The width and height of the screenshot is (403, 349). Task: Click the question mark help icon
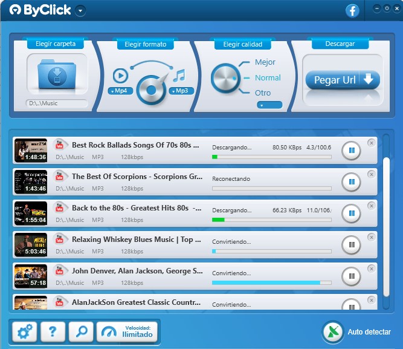tap(53, 331)
